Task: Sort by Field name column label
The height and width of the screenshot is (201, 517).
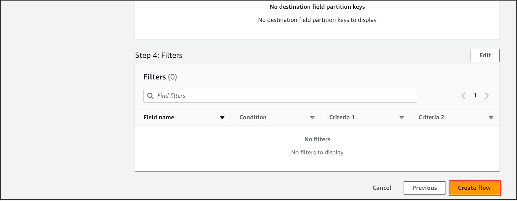Action: click(159, 117)
